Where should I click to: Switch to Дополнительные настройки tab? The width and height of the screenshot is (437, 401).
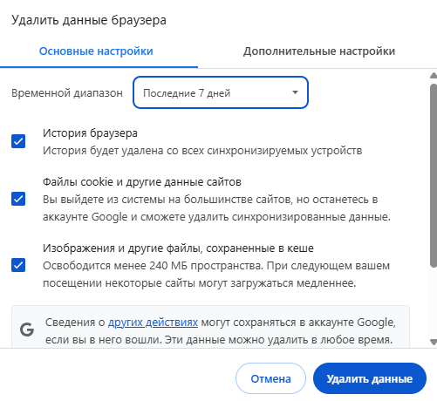pyautogui.click(x=319, y=51)
